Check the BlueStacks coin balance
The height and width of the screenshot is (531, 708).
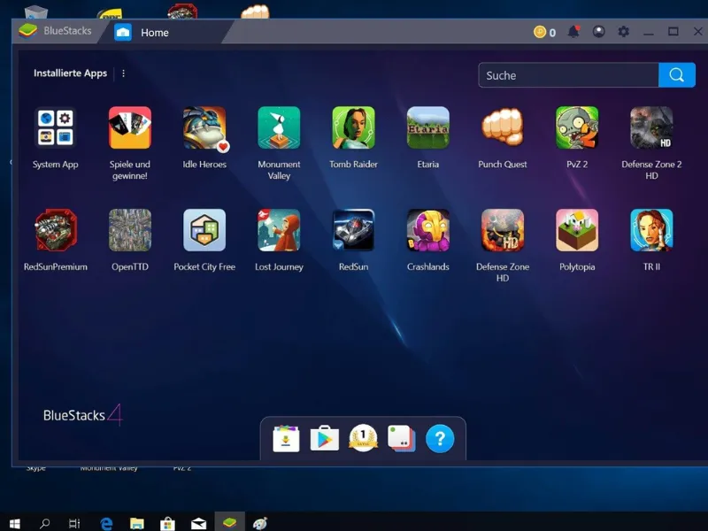pyautogui.click(x=545, y=32)
